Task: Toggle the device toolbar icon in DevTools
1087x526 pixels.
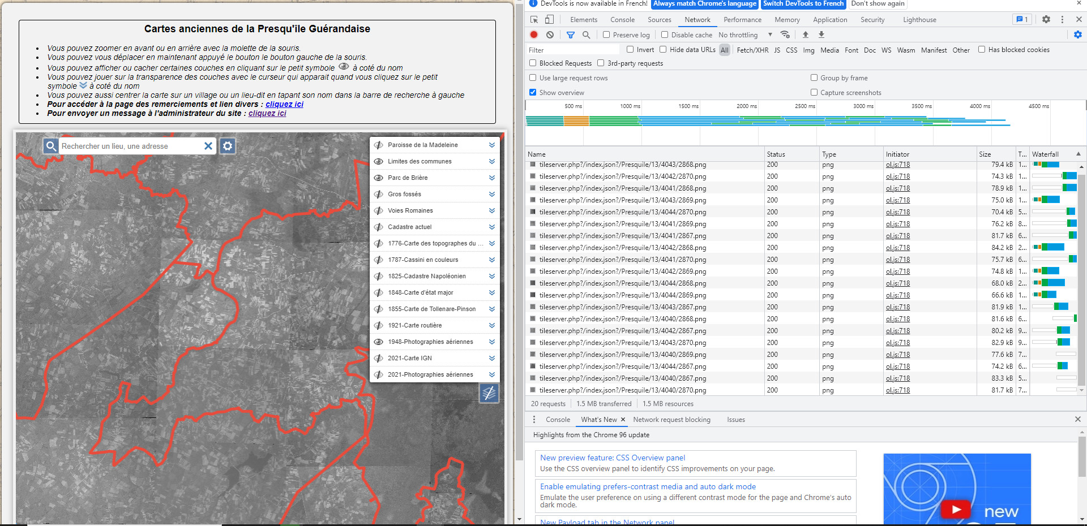Action: 549,19
